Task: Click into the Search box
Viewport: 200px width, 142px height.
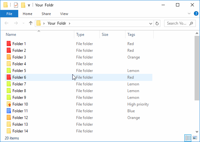Action: tap(180, 23)
